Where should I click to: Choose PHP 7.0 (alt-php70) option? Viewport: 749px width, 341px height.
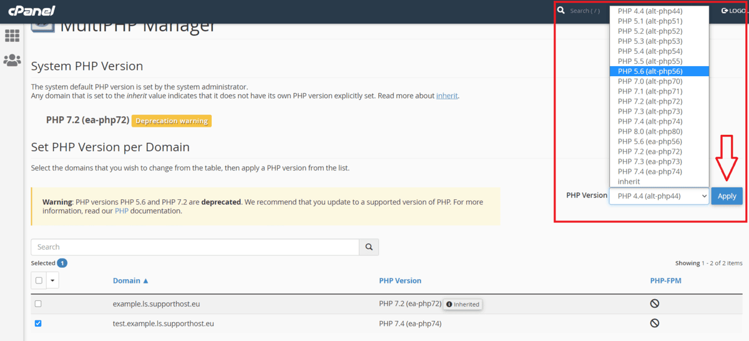(659, 81)
